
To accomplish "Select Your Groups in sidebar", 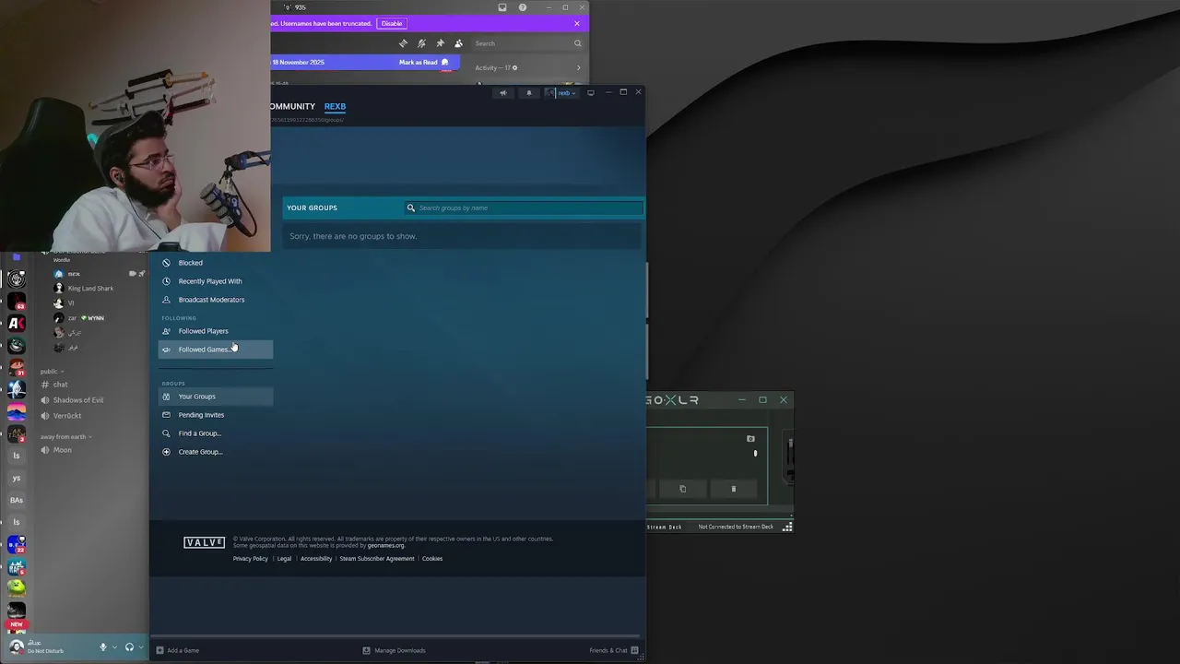I will [215, 397].
